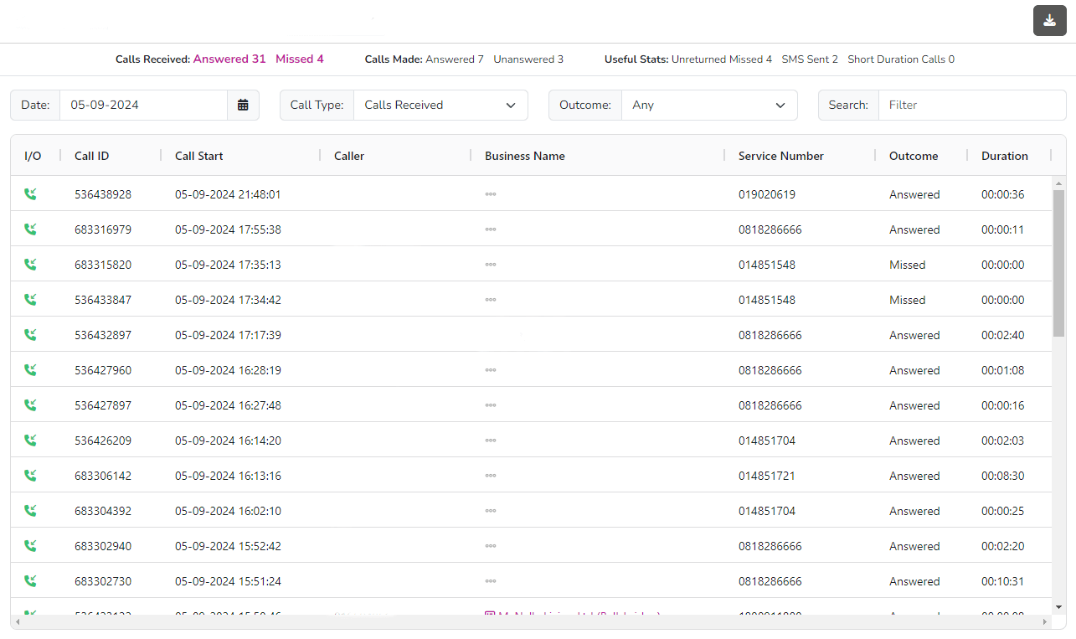Click the incoming call icon for call 536438928

point(31,194)
